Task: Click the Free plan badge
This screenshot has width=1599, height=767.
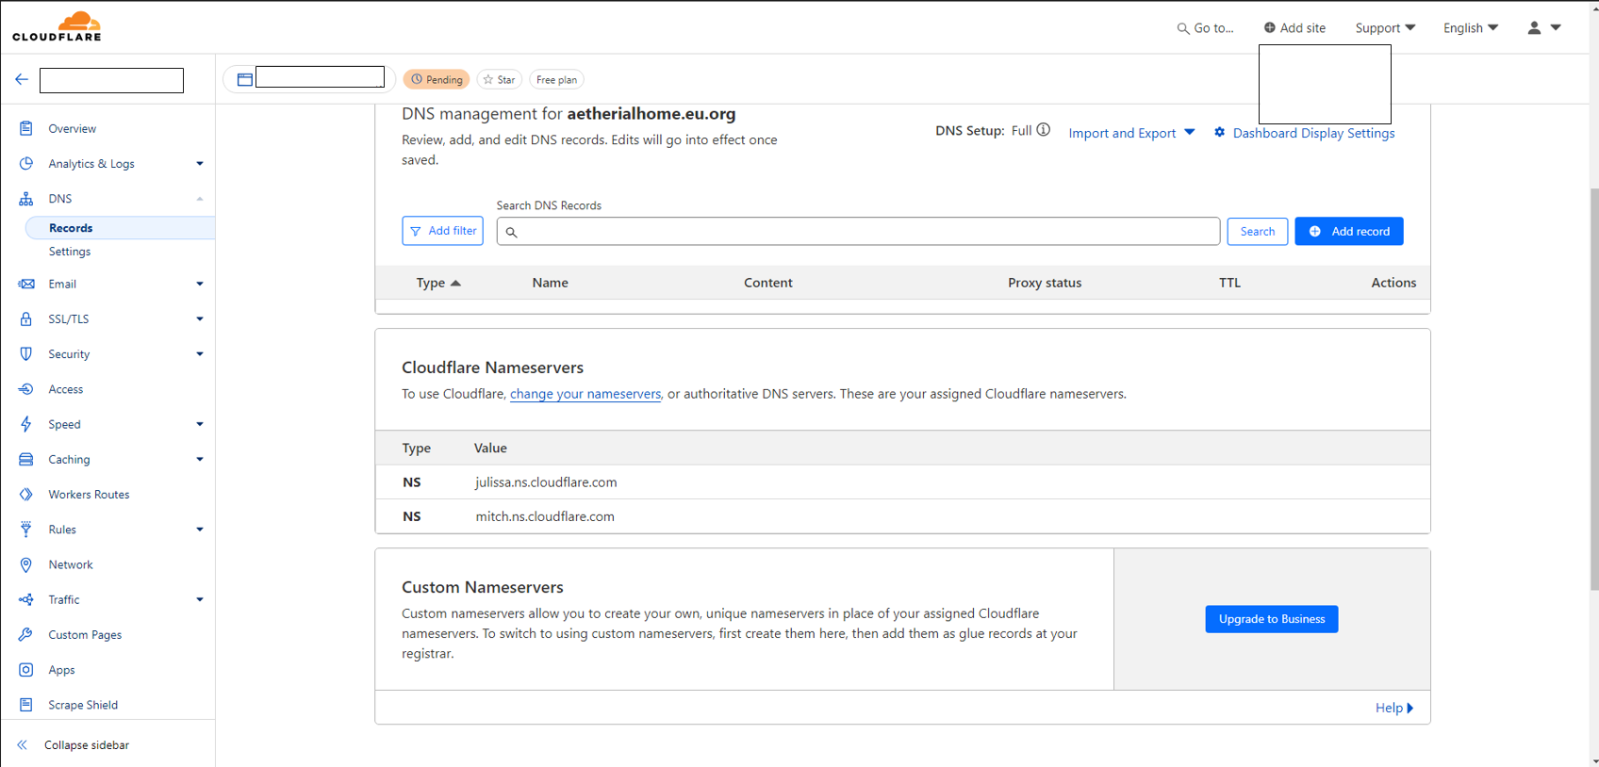Action: [556, 79]
